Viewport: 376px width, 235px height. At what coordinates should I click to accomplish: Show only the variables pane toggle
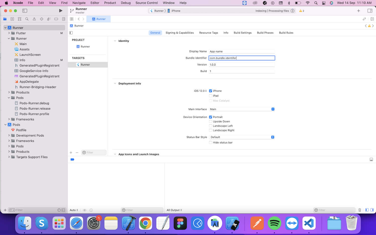tap(367, 210)
